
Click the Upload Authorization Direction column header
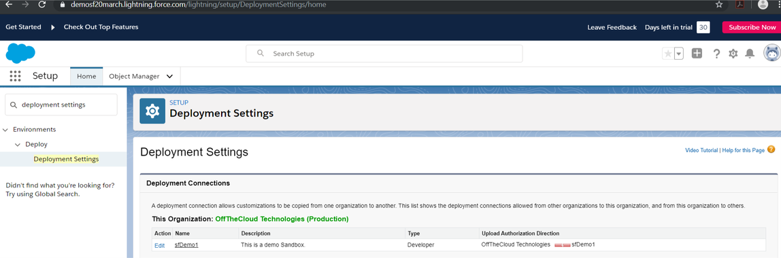point(520,233)
